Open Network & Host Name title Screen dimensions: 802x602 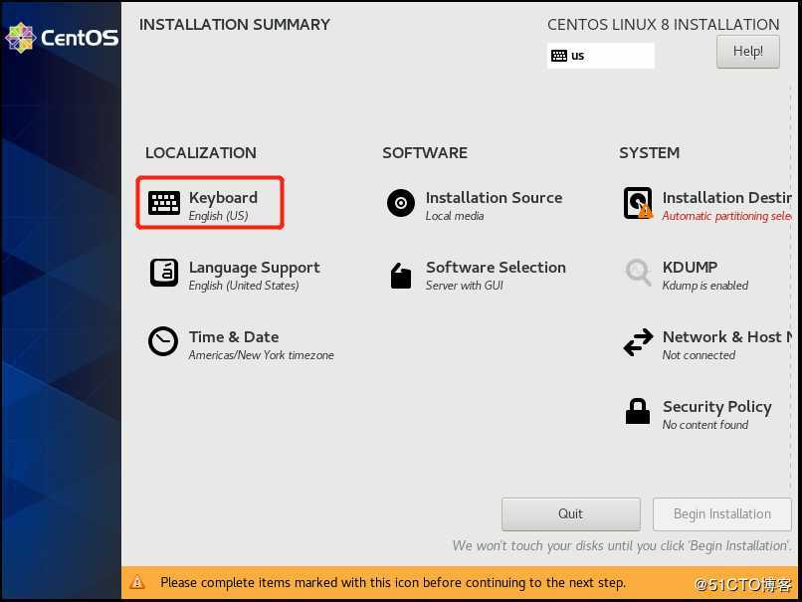(727, 337)
